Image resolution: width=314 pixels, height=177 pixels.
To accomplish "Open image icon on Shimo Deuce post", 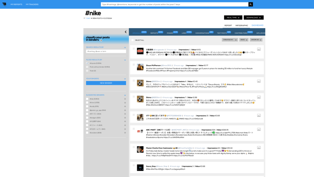I will tap(259, 81).
